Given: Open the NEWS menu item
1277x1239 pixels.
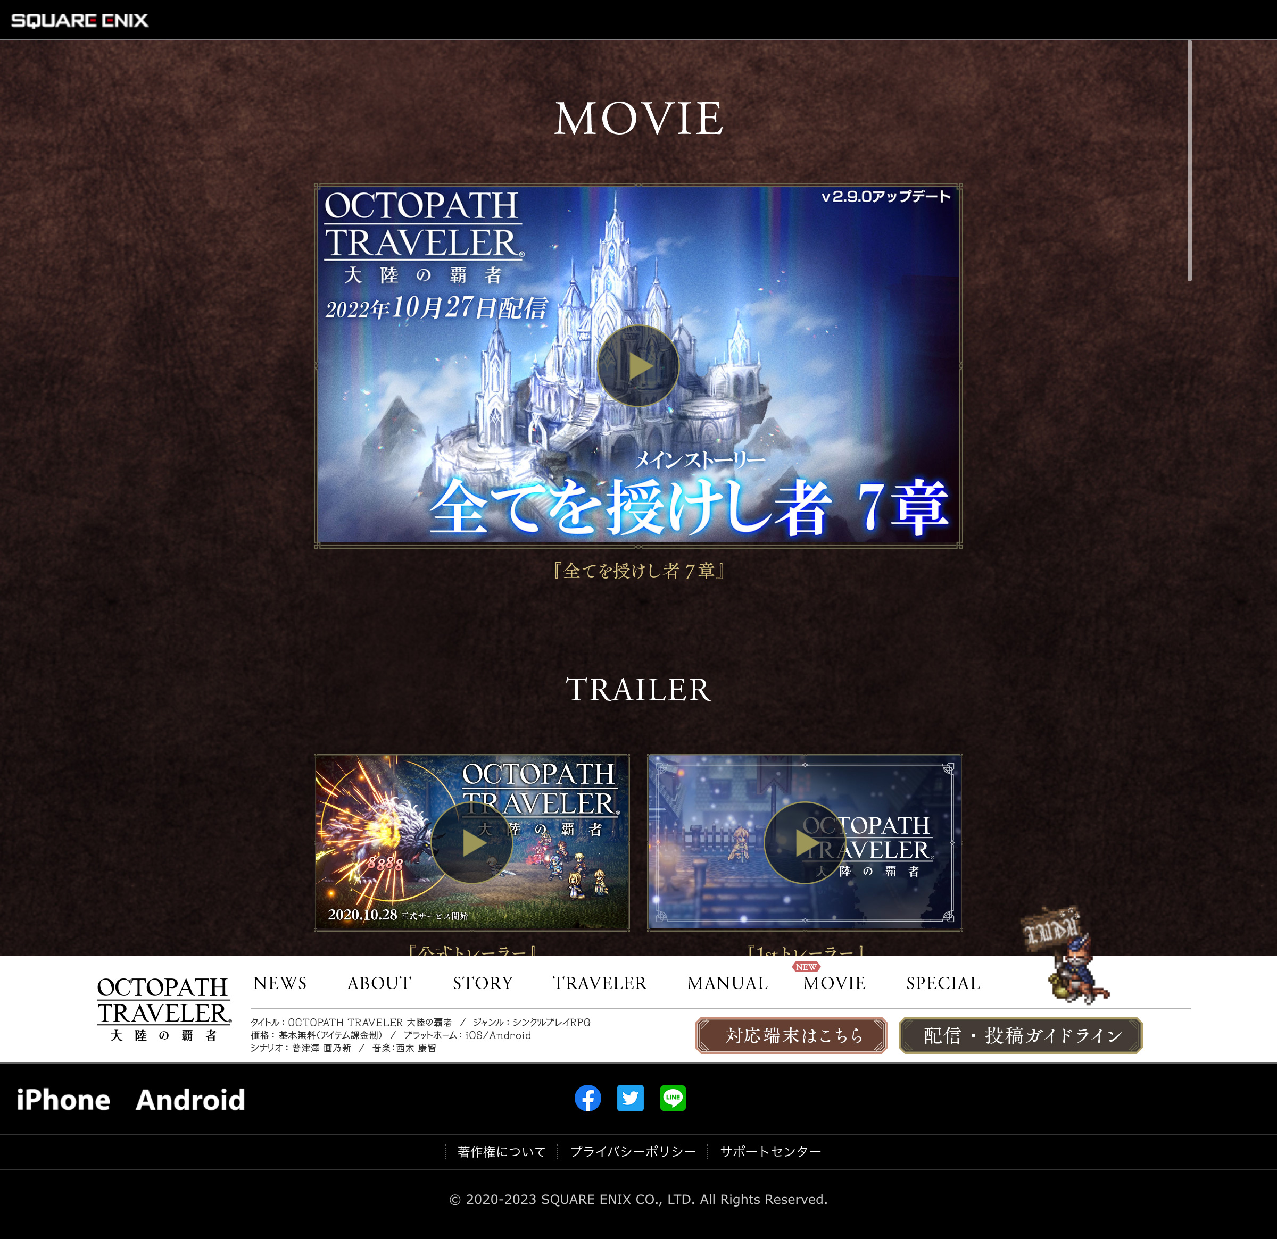Looking at the screenshot, I should tap(279, 983).
